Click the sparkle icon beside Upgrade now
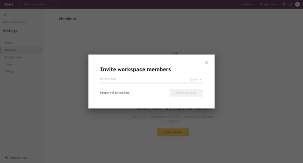303x163 pixels. coord(6,158)
